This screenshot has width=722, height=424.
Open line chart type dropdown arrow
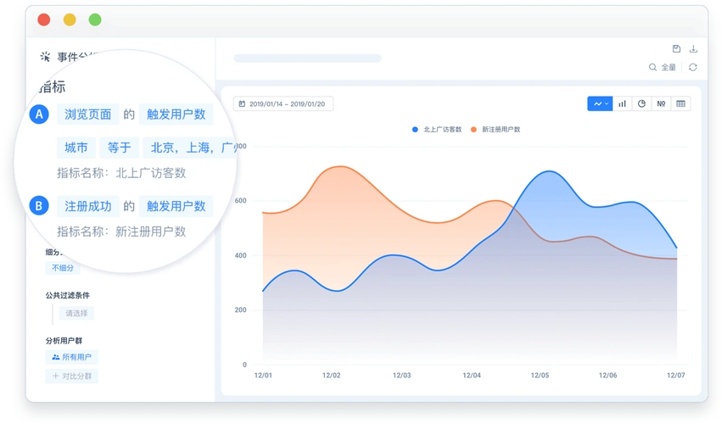point(607,104)
